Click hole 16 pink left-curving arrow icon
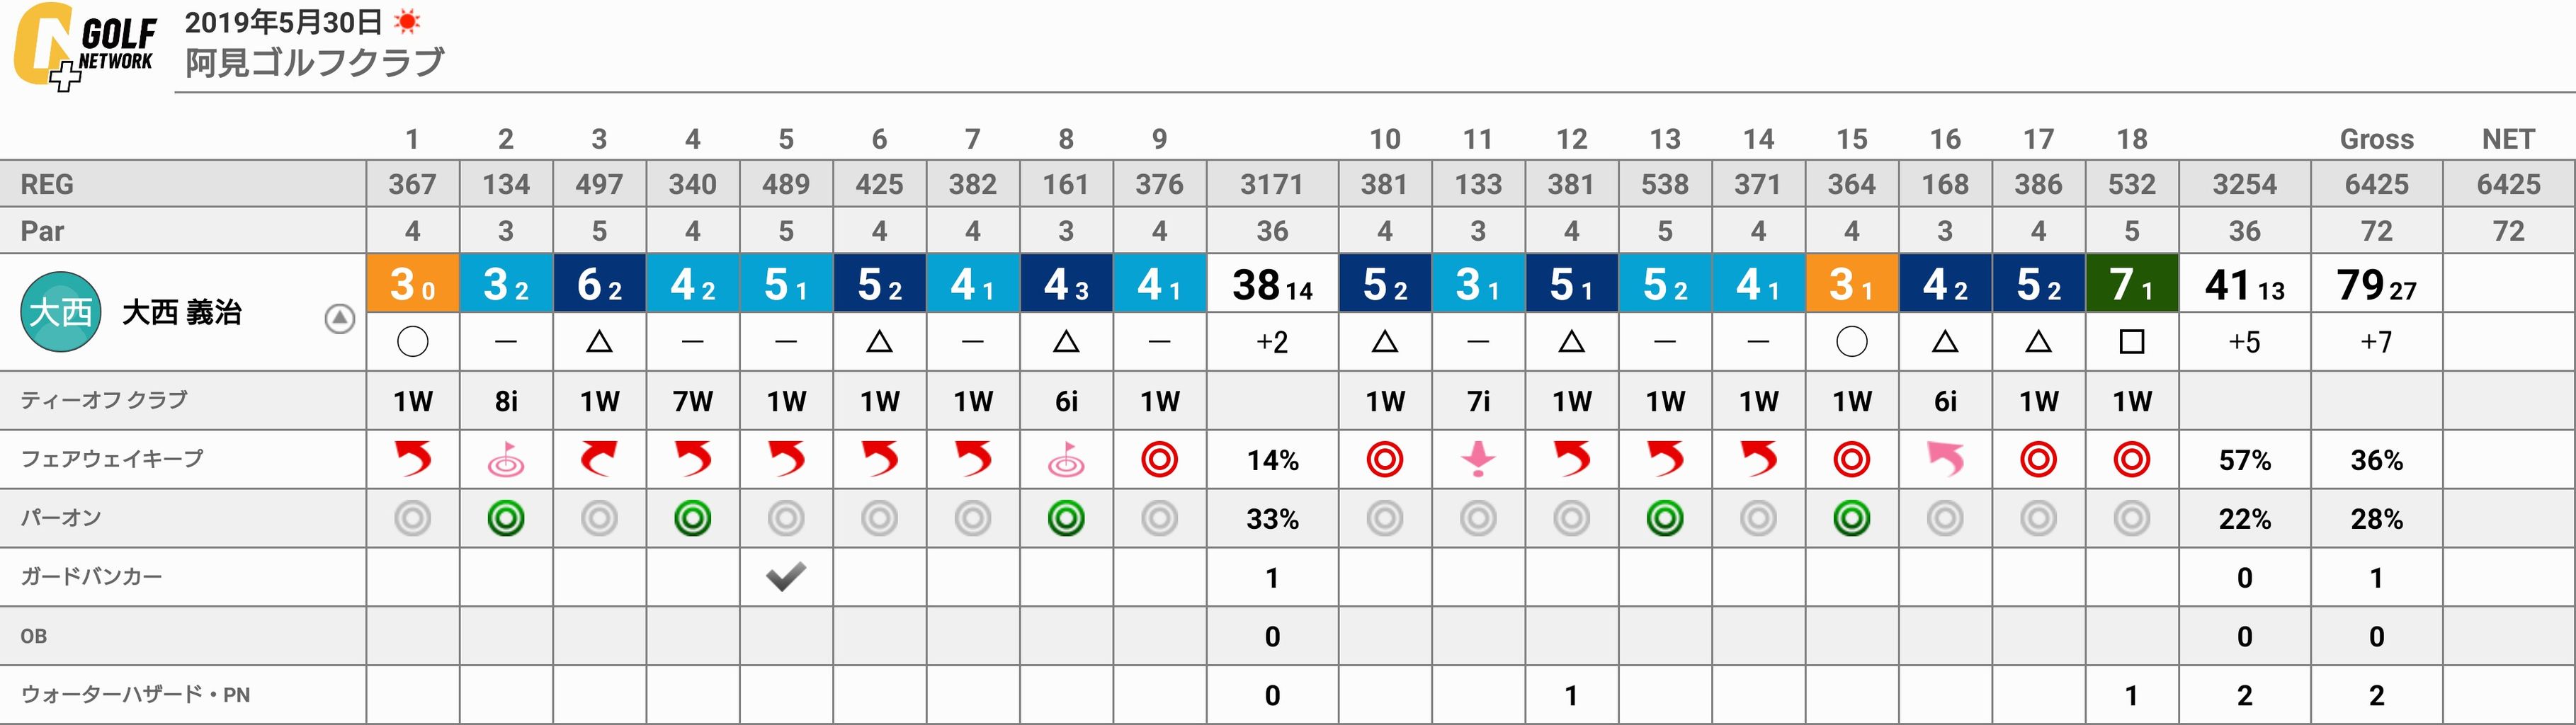The width and height of the screenshot is (2576, 725). 1945,460
